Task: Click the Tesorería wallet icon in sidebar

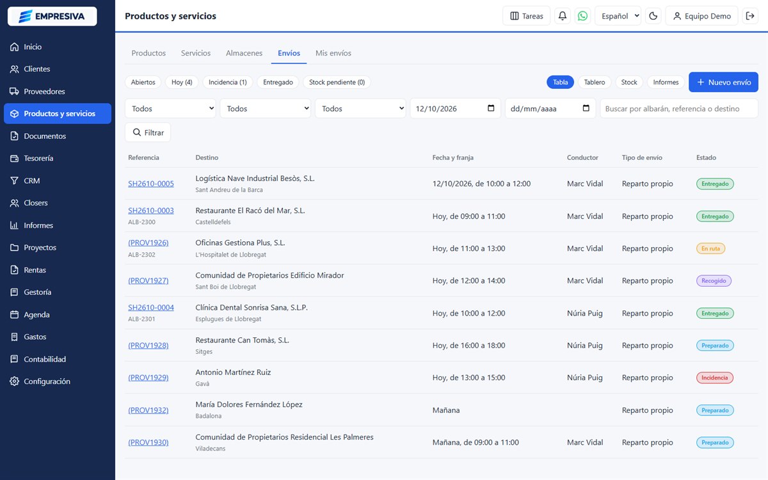Action: coord(15,158)
